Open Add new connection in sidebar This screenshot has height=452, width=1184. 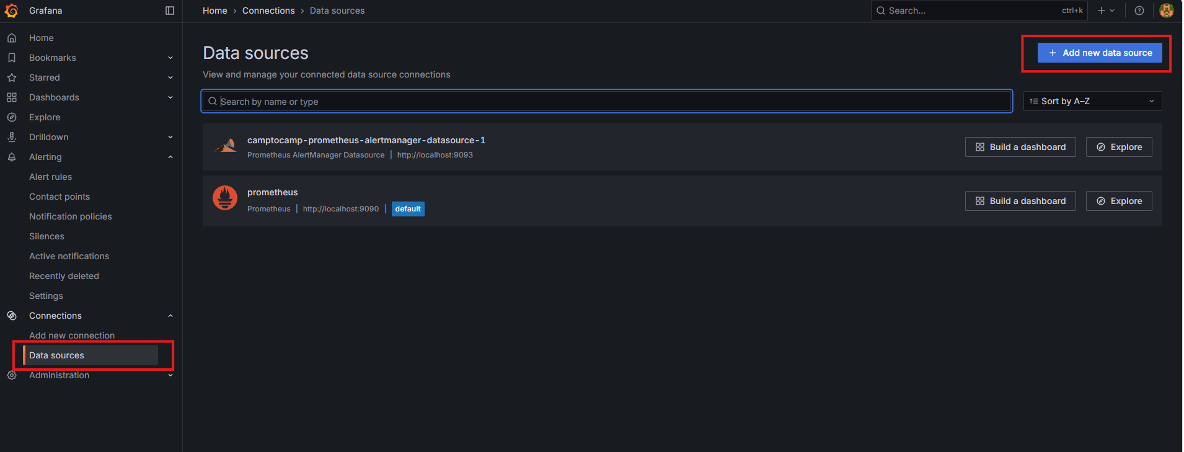72,335
